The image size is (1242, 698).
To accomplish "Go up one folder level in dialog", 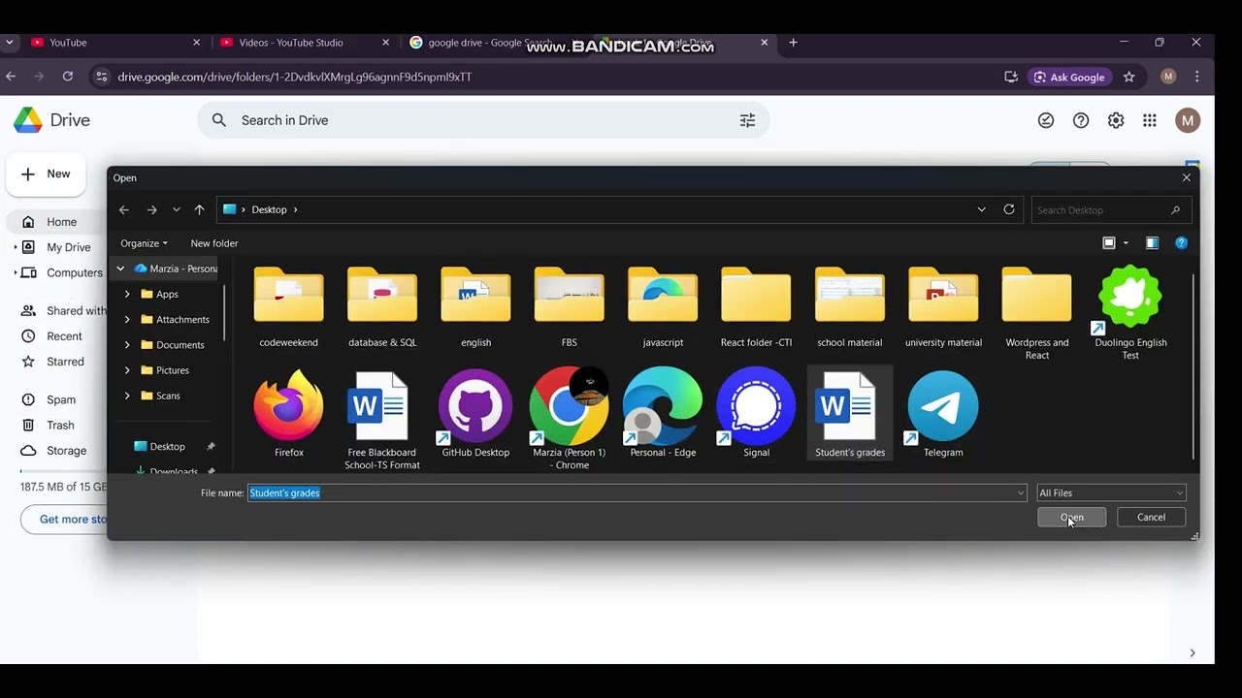I will coord(199,209).
